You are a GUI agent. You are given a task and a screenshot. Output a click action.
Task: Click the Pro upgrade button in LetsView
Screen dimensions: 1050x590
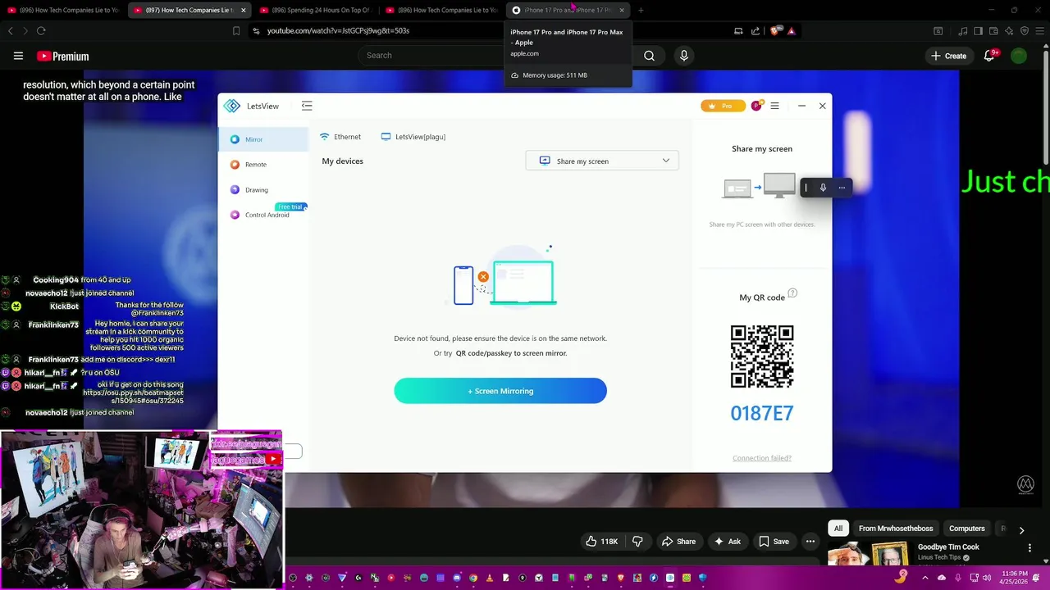click(x=723, y=106)
